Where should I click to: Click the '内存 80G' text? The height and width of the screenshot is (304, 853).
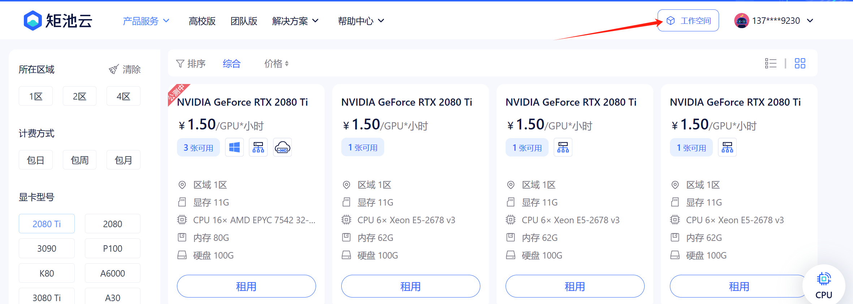click(211, 238)
